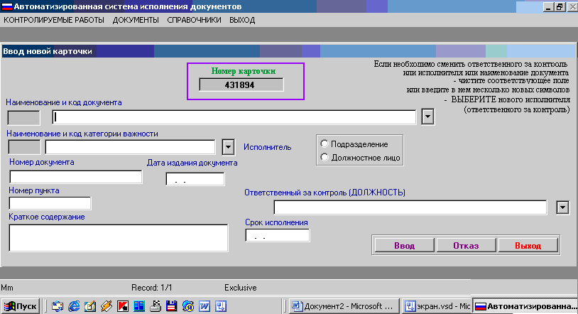The image size is (578, 314).
Task: Click the Дата издания документа date field
Action: pyautogui.click(x=195, y=179)
